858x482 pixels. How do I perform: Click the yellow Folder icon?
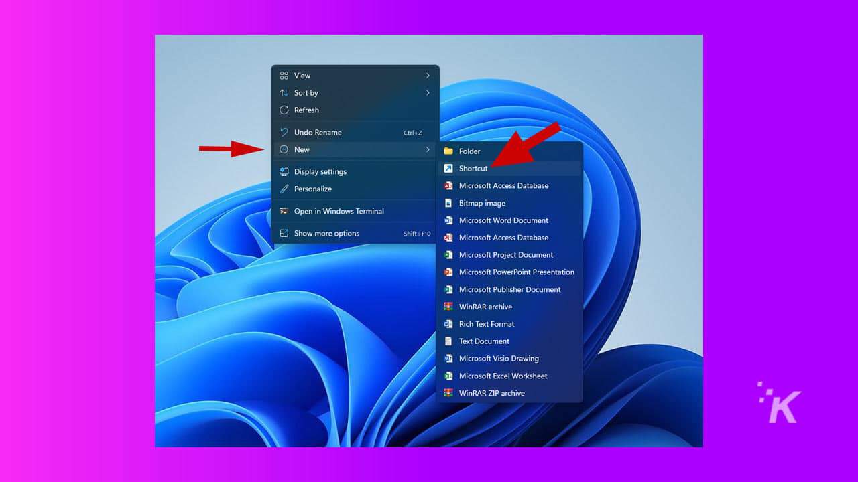448,151
